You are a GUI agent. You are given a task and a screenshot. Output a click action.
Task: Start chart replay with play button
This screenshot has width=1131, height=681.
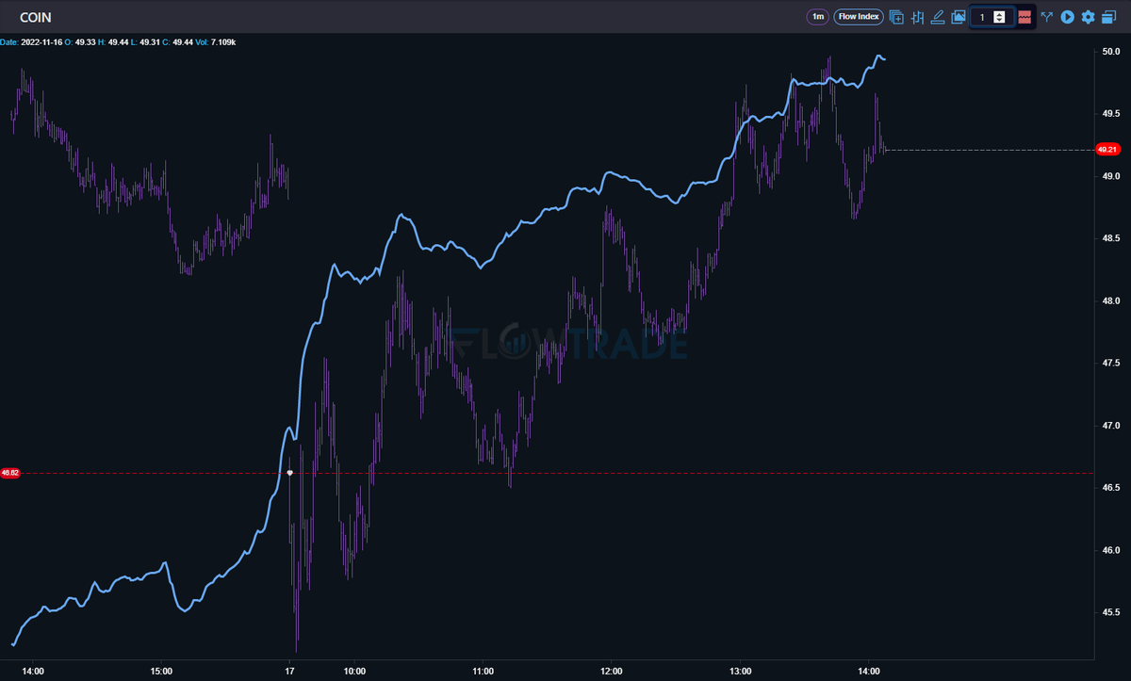(x=1068, y=17)
